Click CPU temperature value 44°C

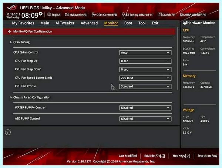click(203, 41)
